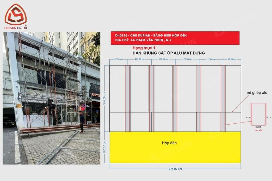Click the HÀN KHUNG SẮT ỐP ALU heading

[169, 53]
